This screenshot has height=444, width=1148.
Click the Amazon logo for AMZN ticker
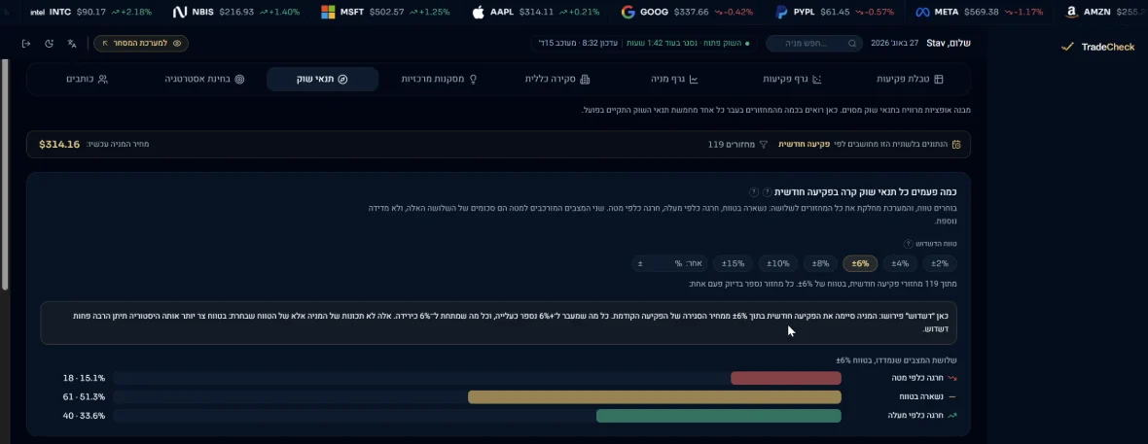[x=1072, y=13]
